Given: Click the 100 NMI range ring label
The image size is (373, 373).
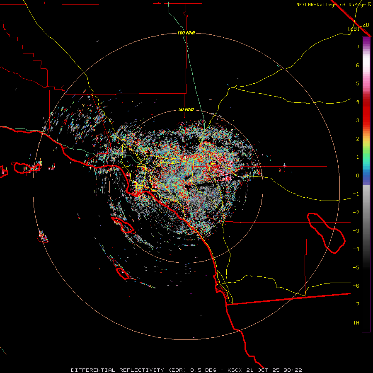Looking at the screenshot, I should pos(186,33).
